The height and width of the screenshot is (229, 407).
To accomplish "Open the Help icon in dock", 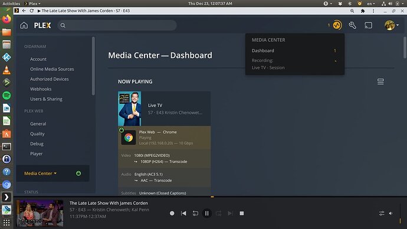I will click(6, 172).
